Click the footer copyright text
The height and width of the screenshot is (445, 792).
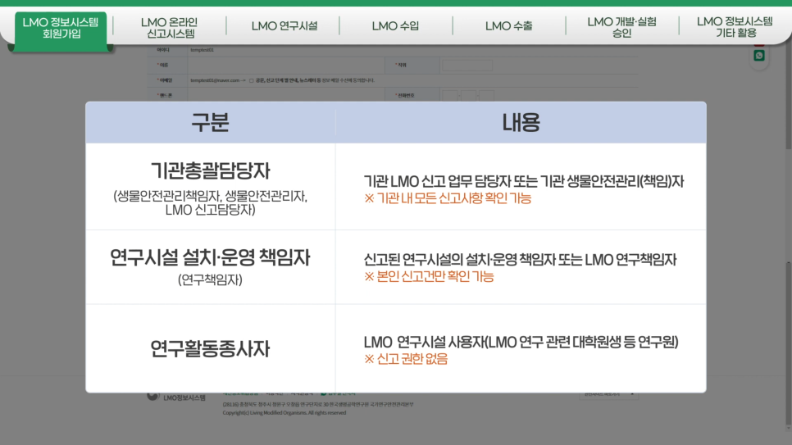click(x=284, y=413)
